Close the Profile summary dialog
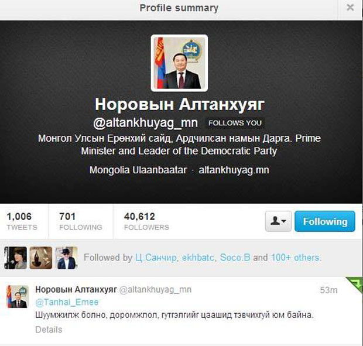This screenshot has height=346, width=363. tap(350, 8)
